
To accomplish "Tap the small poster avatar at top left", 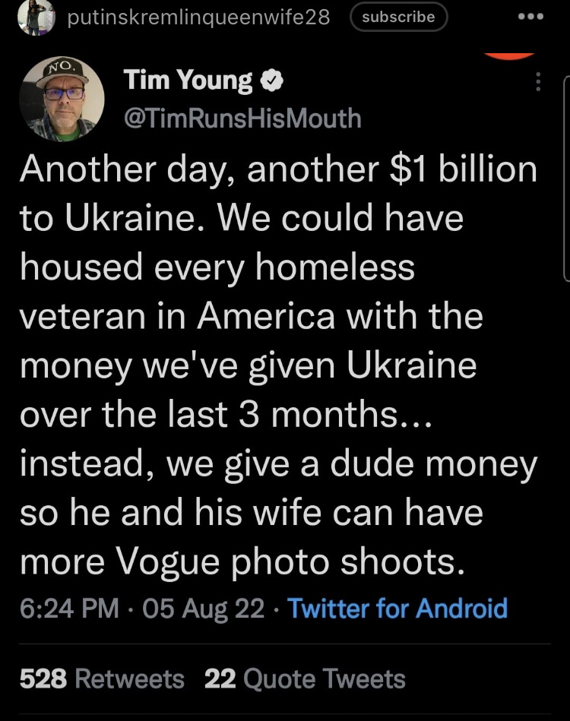I will click(x=36, y=17).
